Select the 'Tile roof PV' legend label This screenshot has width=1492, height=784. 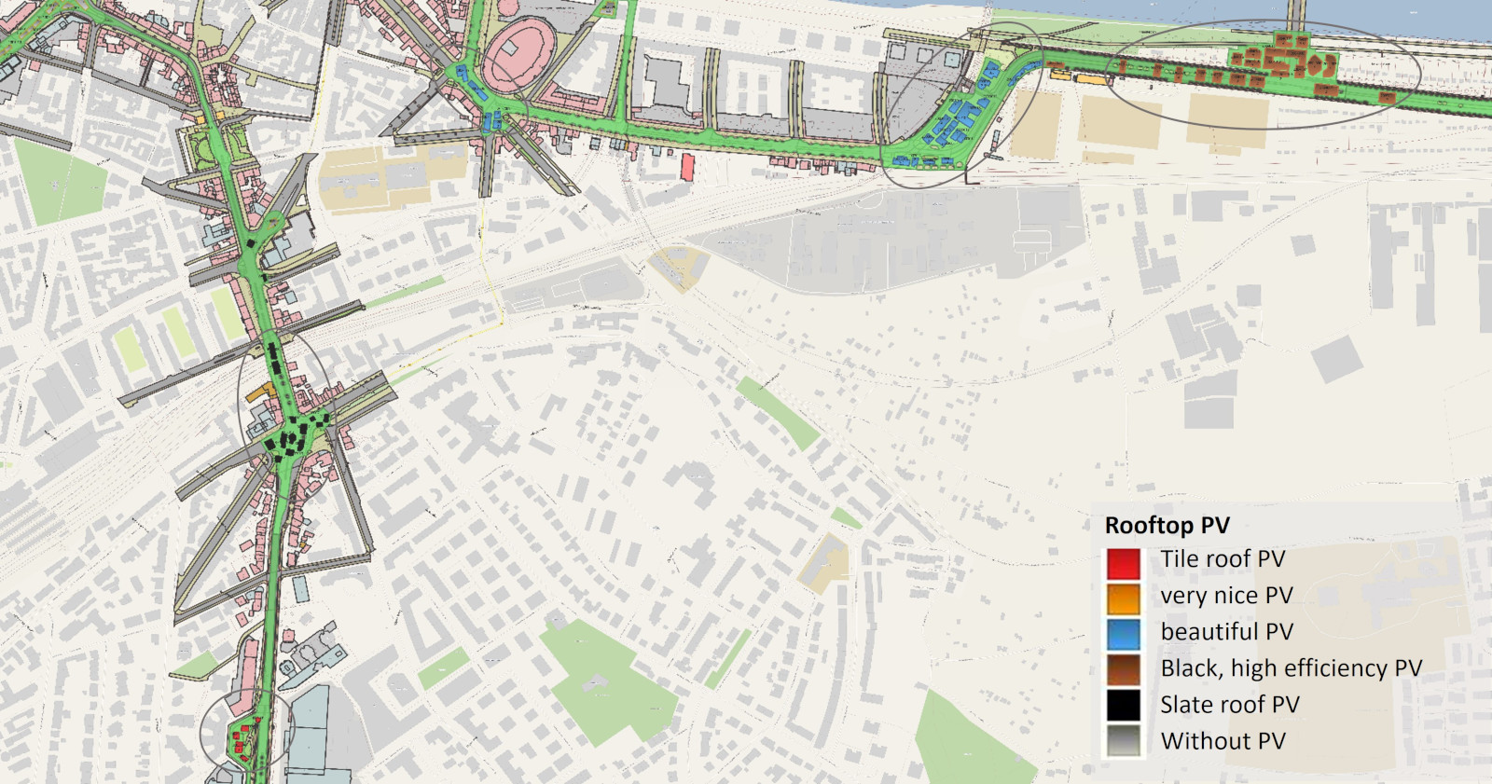click(1223, 559)
